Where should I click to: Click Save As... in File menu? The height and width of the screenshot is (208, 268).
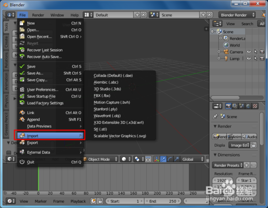pos(50,73)
